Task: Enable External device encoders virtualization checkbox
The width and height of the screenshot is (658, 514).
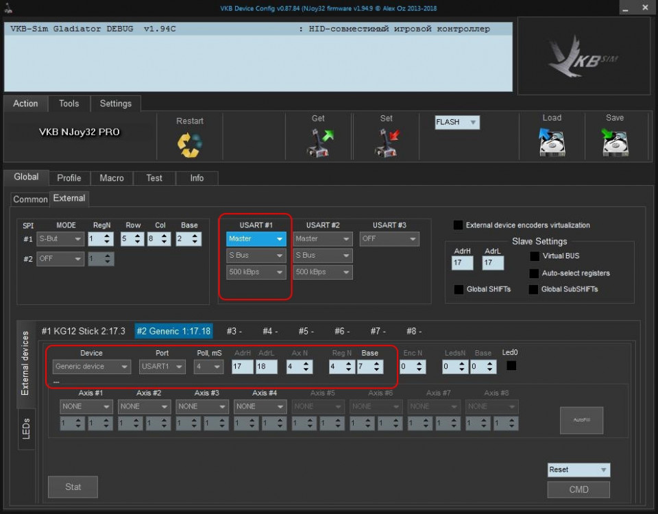Action: [x=459, y=225]
